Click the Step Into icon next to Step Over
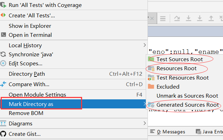 [x=189, y=18]
